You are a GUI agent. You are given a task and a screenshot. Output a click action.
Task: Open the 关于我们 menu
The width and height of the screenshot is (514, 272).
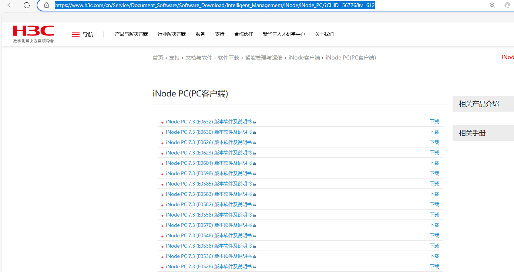(x=324, y=34)
